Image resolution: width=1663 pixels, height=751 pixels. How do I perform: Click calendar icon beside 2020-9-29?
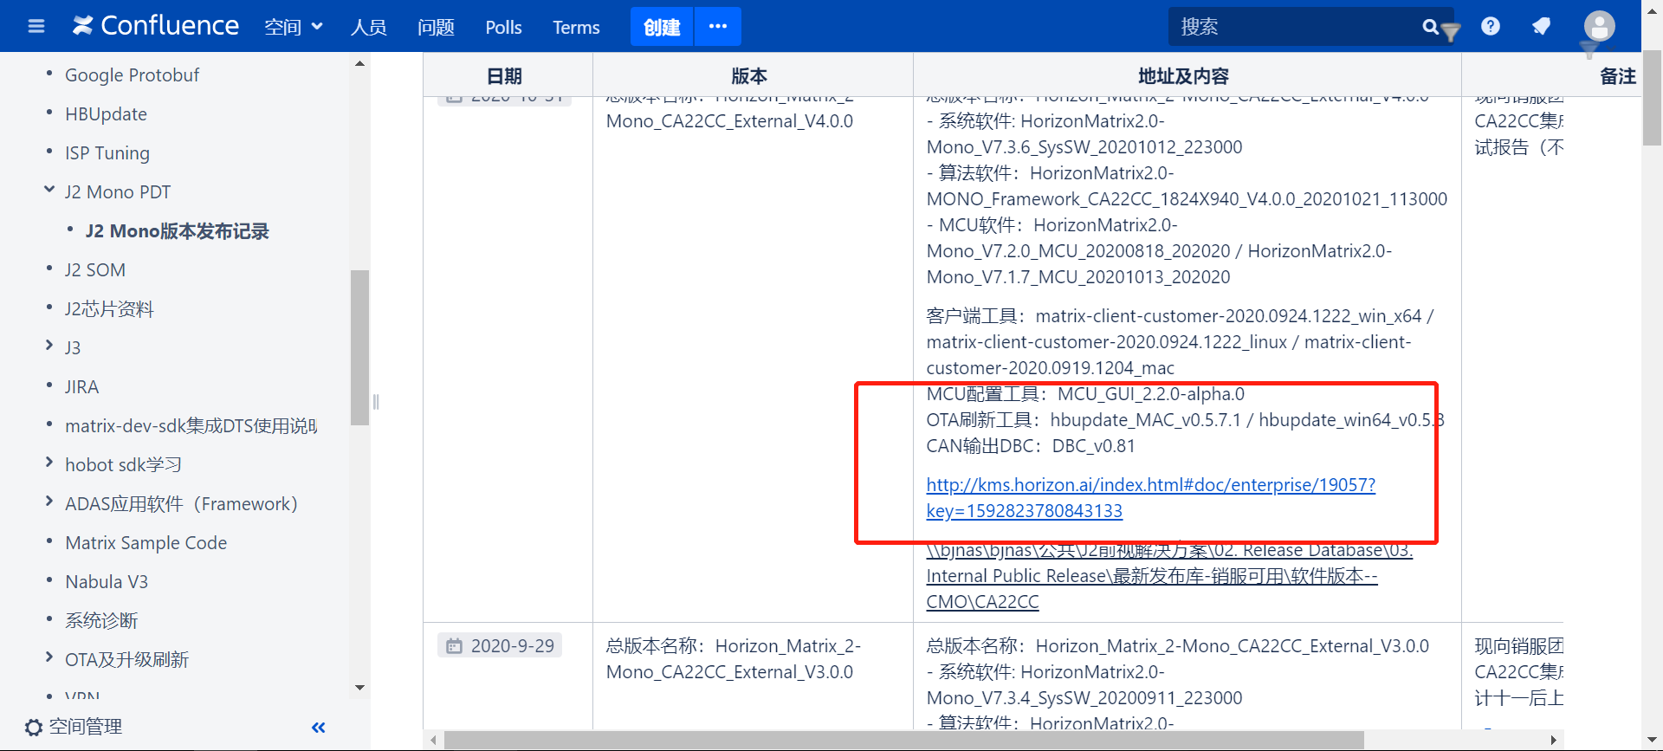coord(454,646)
